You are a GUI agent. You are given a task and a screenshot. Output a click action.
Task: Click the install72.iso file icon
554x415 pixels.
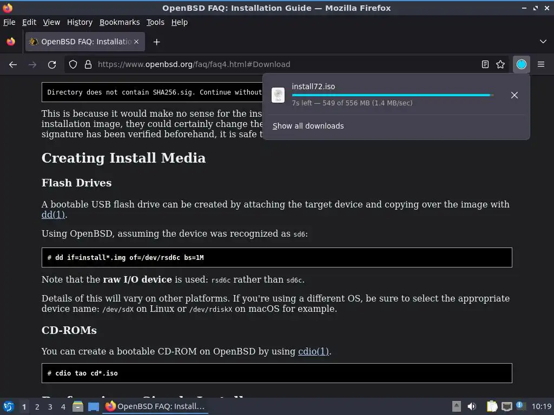click(278, 95)
